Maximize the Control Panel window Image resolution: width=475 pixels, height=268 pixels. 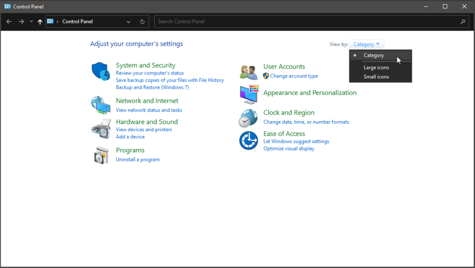[x=445, y=6]
